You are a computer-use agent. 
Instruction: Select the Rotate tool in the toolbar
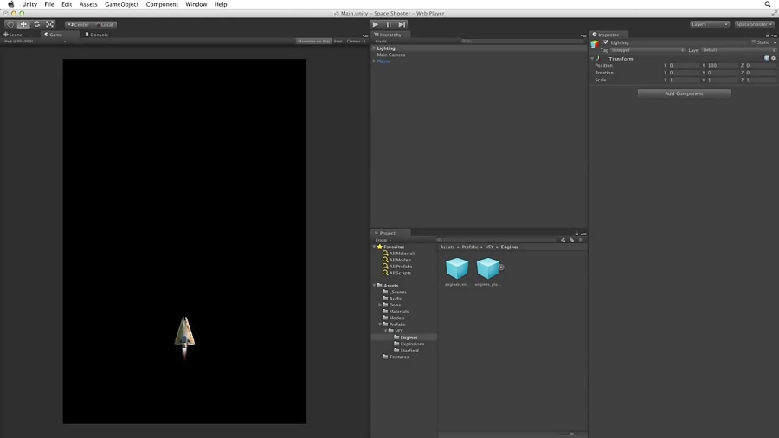pos(36,24)
